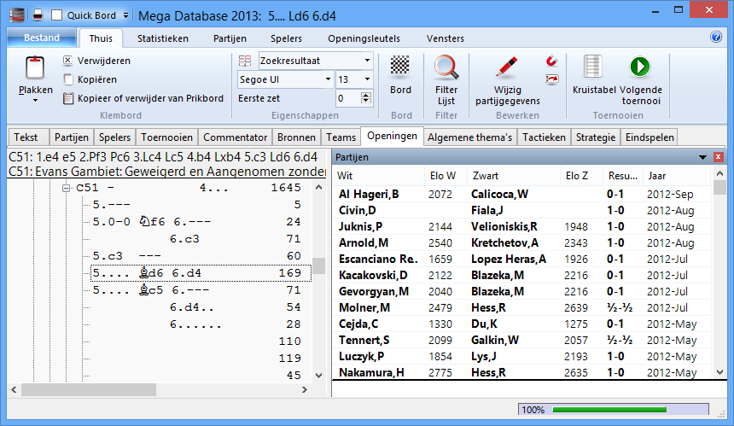Click the tree scroll up arrow
Viewport: 734px width, 426px height.
click(319, 187)
